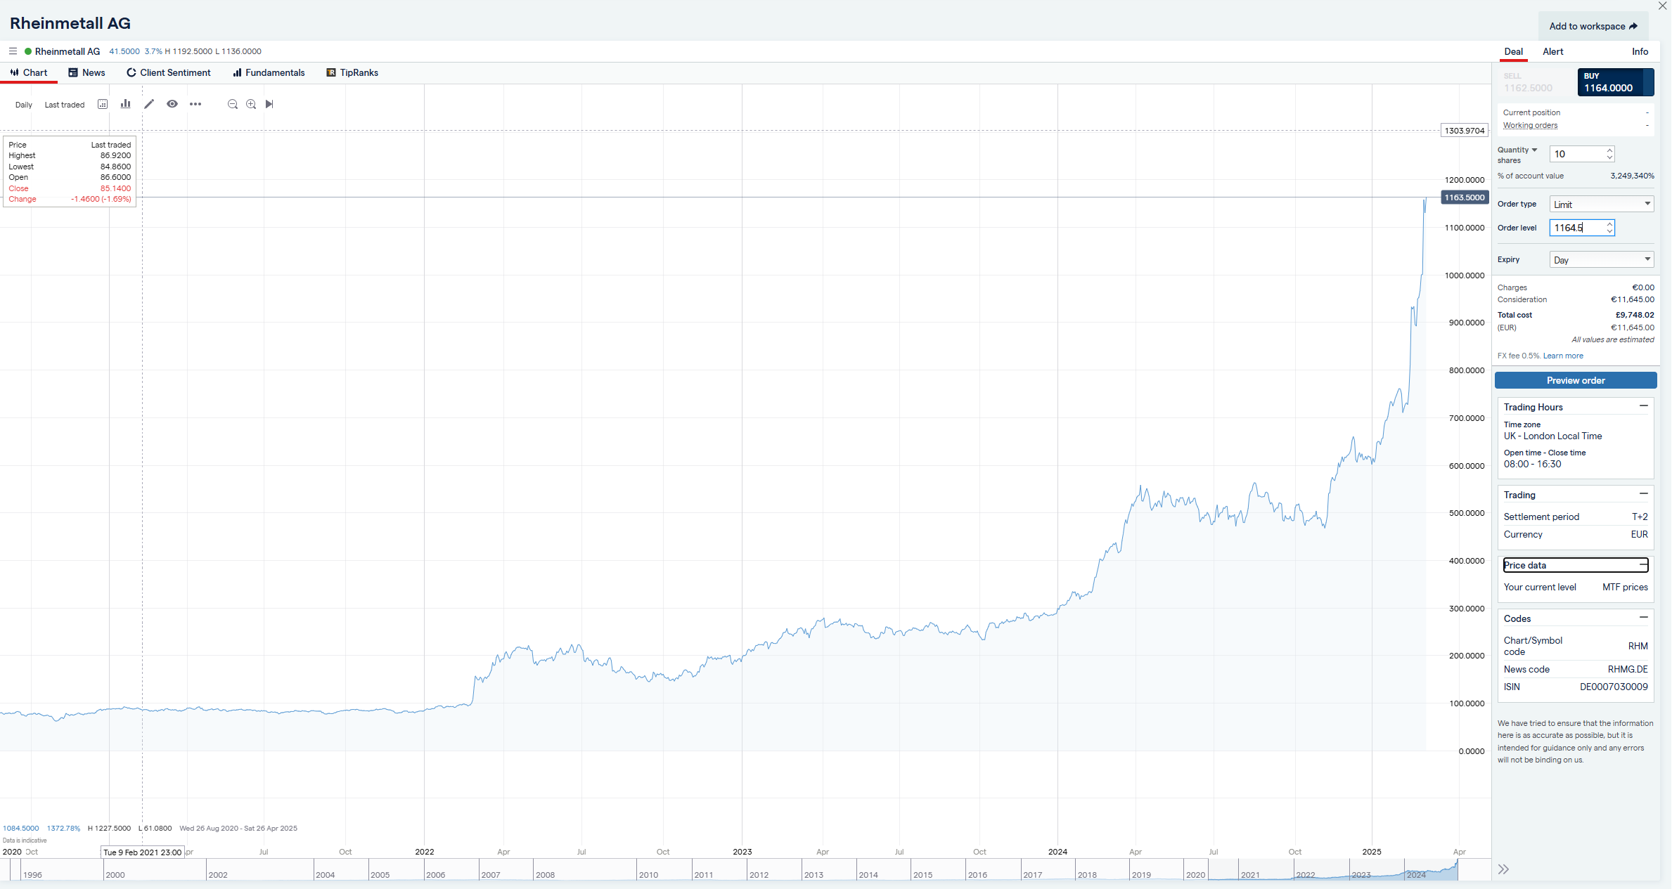Zoom out the chart
Image resolution: width=1672 pixels, height=889 pixels.
233,104
